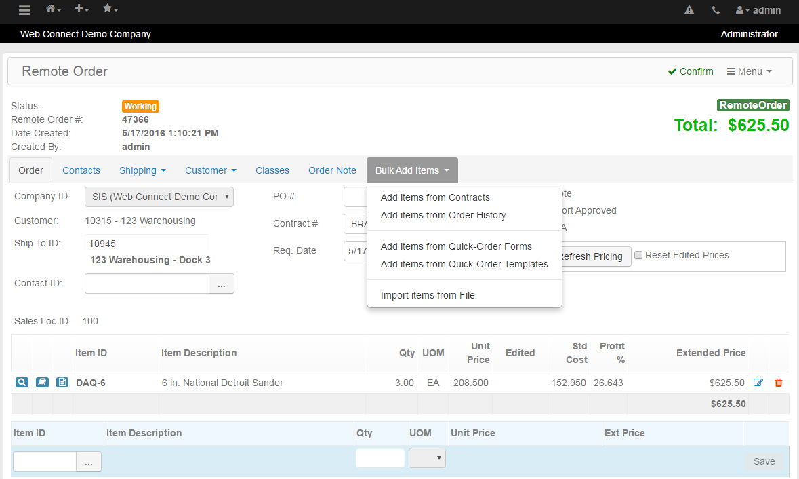This screenshot has height=479, width=799.
Task: Click the RemoteOrder green badge
Action: pyautogui.click(x=753, y=105)
